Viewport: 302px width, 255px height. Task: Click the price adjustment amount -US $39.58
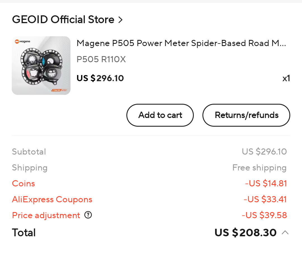tap(264, 215)
